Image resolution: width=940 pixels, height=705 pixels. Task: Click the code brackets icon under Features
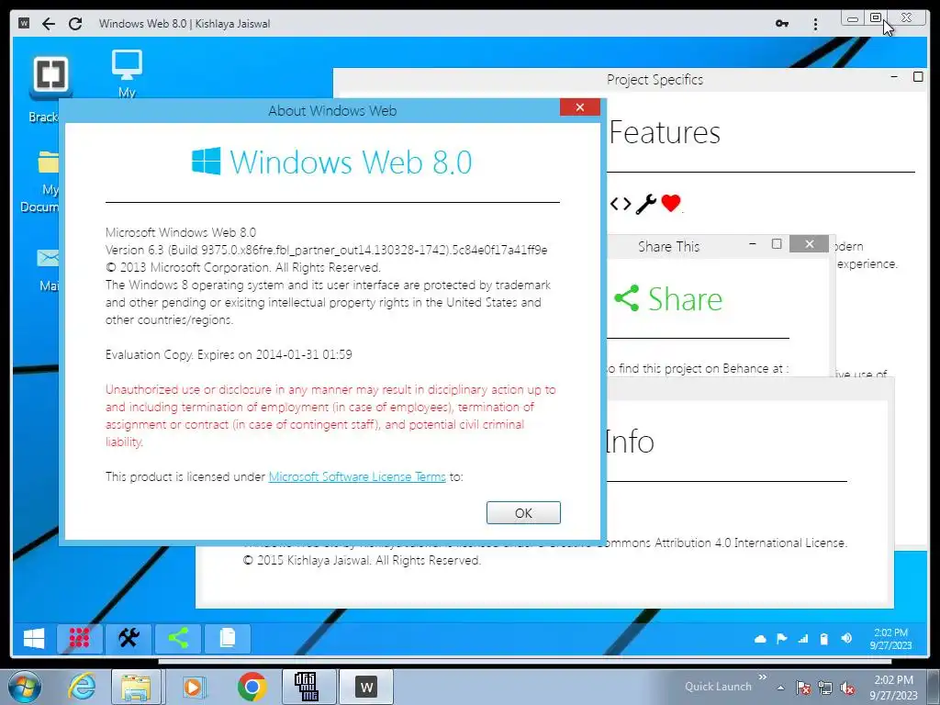coord(621,204)
